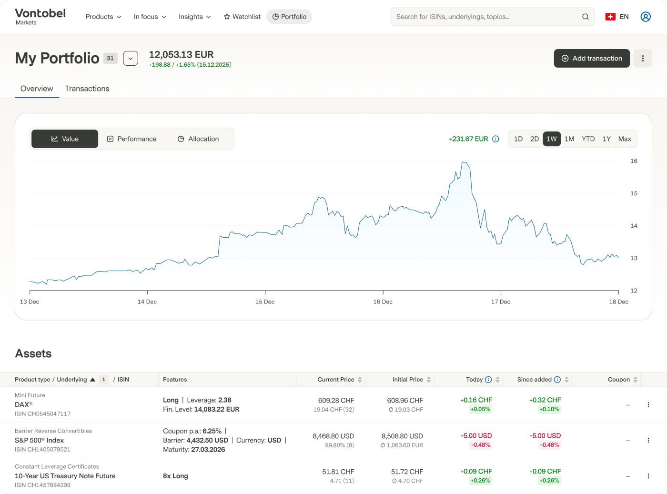This screenshot has height=494, width=667.
Task: Click the Vontobel Markets logo
Action: pyautogui.click(x=40, y=17)
